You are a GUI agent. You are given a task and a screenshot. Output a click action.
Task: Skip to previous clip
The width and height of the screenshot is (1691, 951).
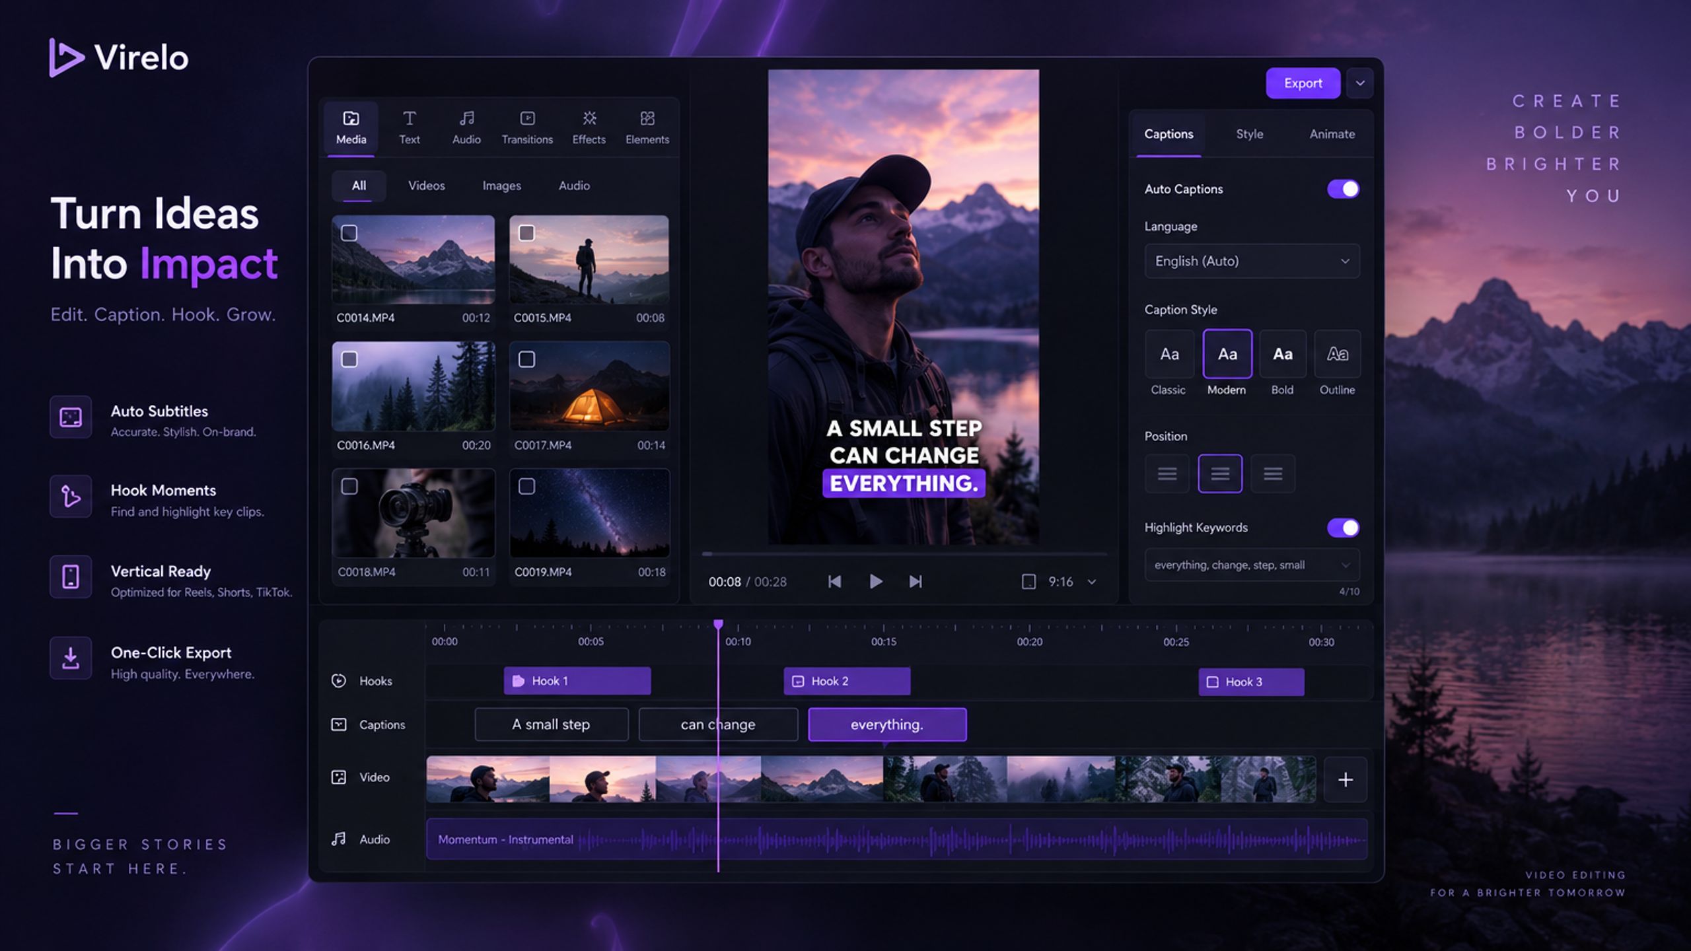point(834,581)
